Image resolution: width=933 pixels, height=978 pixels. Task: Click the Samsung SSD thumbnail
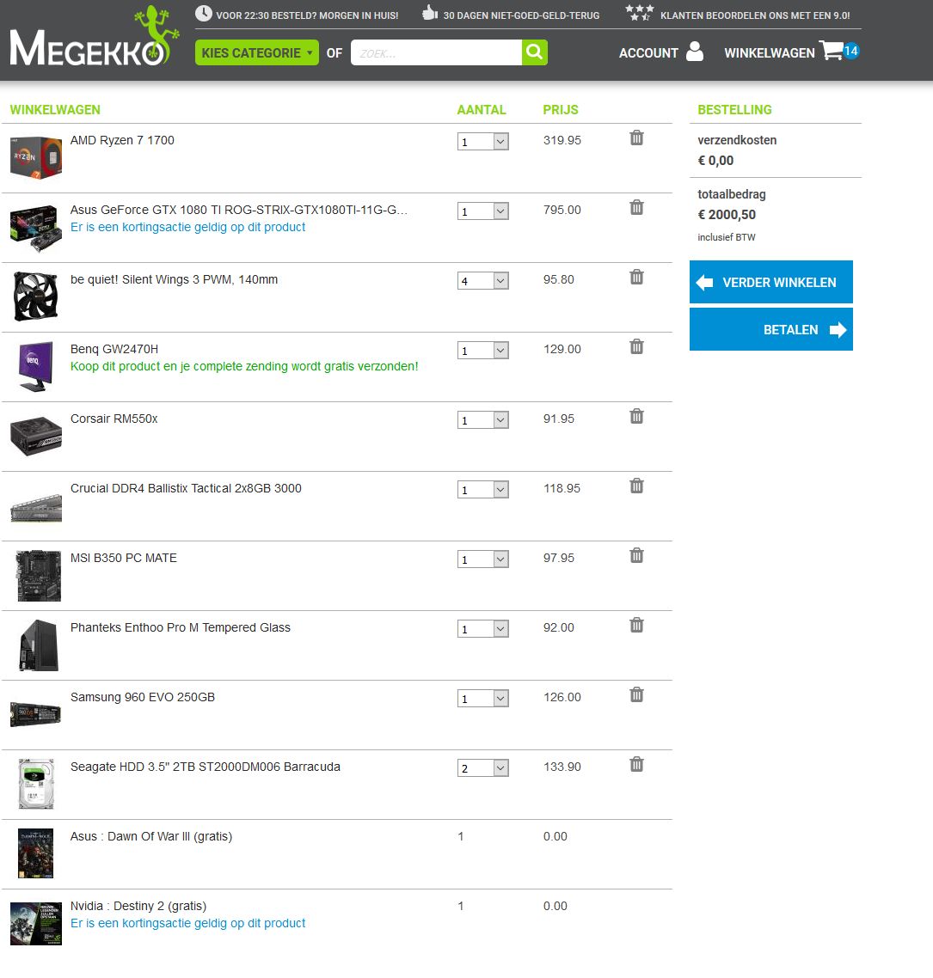(35, 714)
